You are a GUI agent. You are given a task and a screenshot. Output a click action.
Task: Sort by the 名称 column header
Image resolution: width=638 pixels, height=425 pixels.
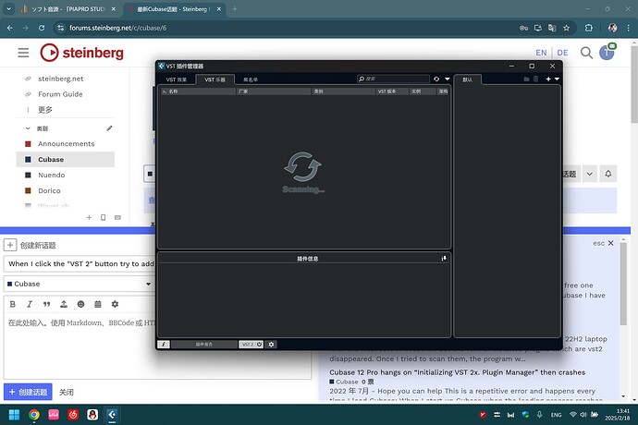[x=198, y=91]
